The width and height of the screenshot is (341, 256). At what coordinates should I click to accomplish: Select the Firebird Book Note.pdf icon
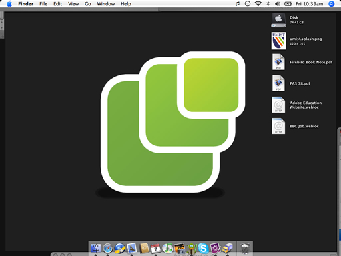pyautogui.click(x=278, y=62)
